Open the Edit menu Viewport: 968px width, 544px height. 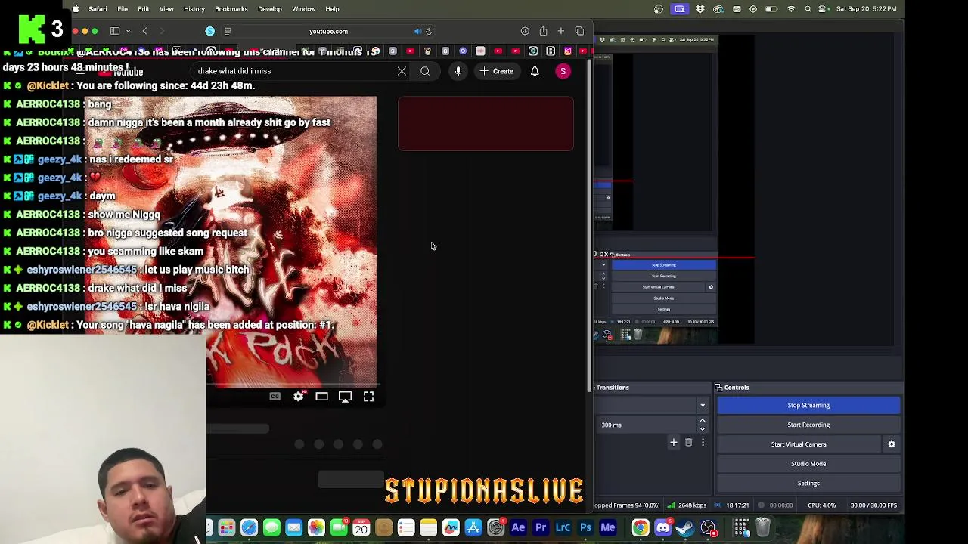pos(144,9)
